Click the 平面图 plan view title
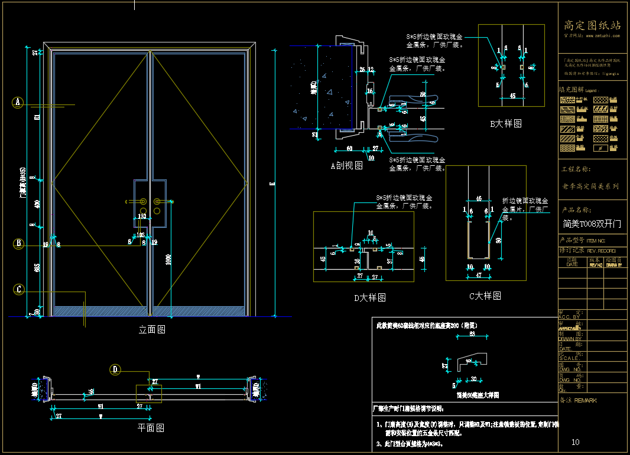This screenshot has width=630, height=455. coord(151,428)
